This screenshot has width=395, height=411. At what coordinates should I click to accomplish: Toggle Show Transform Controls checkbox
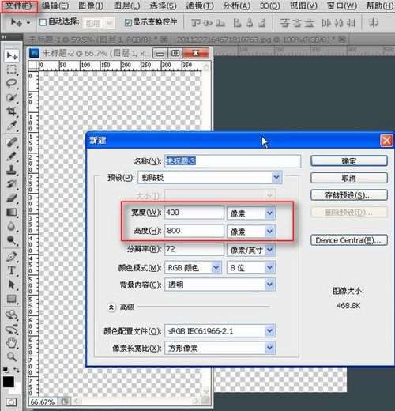pyautogui.click(x=128, y=22)
